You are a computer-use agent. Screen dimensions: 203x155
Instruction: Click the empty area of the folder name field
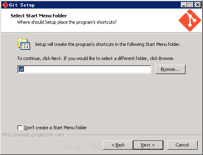(88, 69)
